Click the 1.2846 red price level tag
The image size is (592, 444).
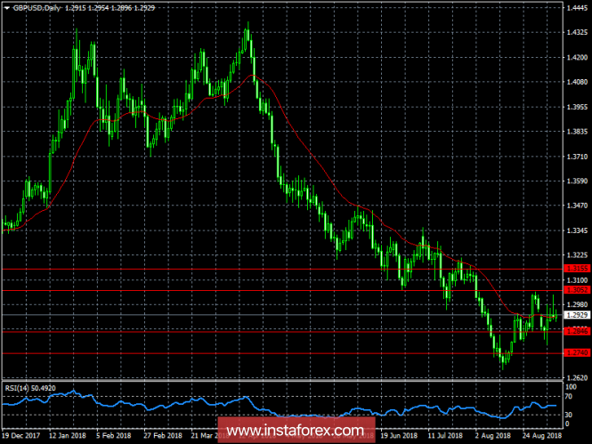577,331
